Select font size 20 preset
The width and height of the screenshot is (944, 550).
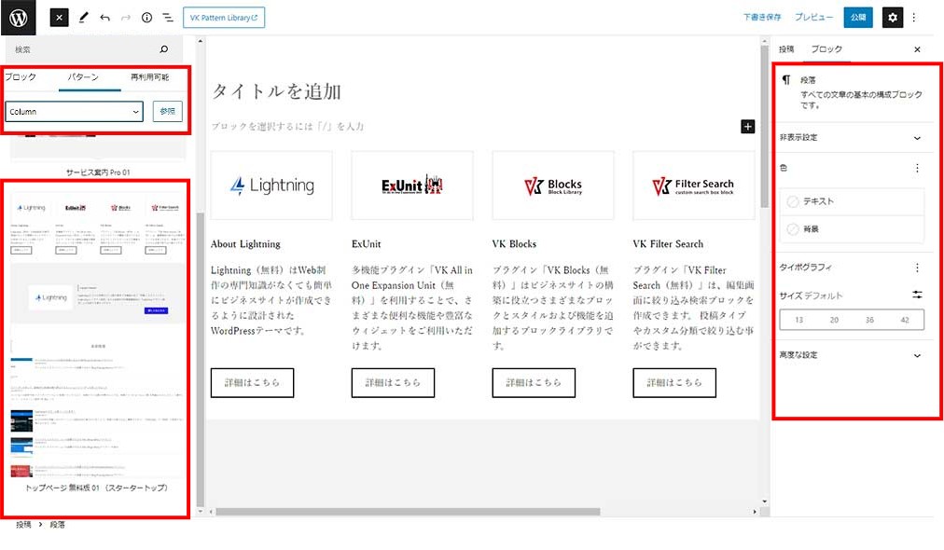[x=834, y=320]
